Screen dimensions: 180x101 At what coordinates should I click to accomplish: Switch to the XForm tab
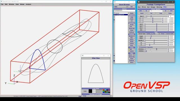point(144,7)
